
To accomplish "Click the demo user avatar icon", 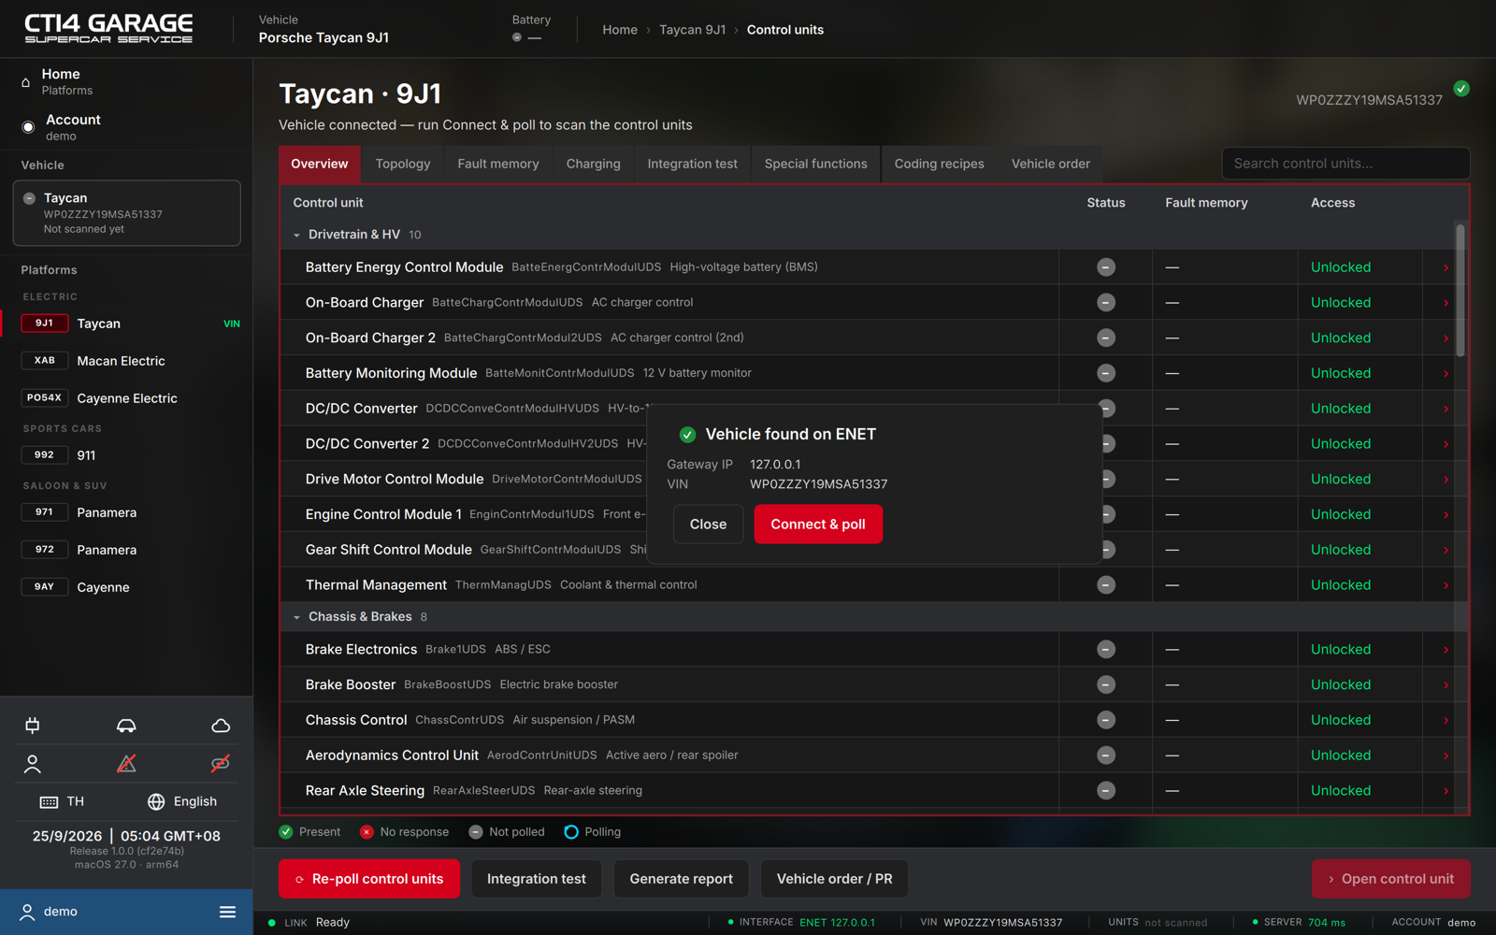I will pos(27,912).
